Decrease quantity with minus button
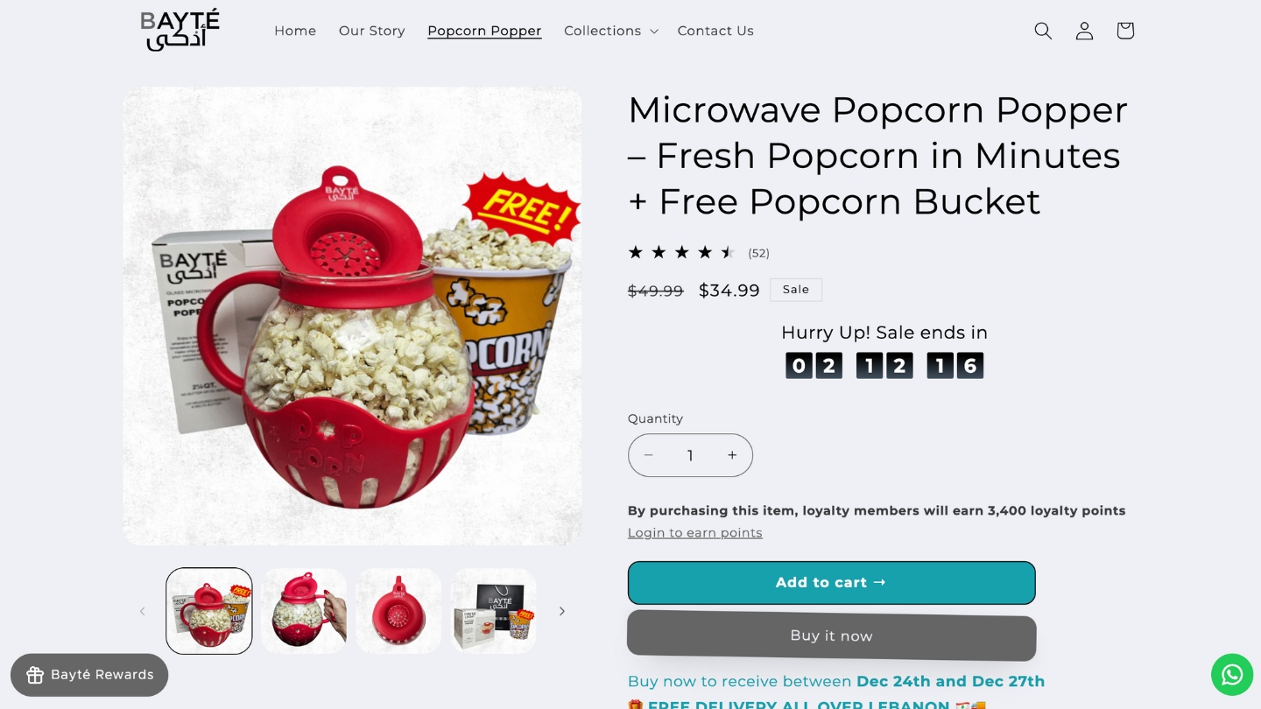The width and height of the screenshot is (1261, 709). coord(648,455)
